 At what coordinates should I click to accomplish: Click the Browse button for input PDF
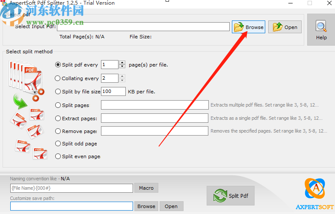point(249,27)
